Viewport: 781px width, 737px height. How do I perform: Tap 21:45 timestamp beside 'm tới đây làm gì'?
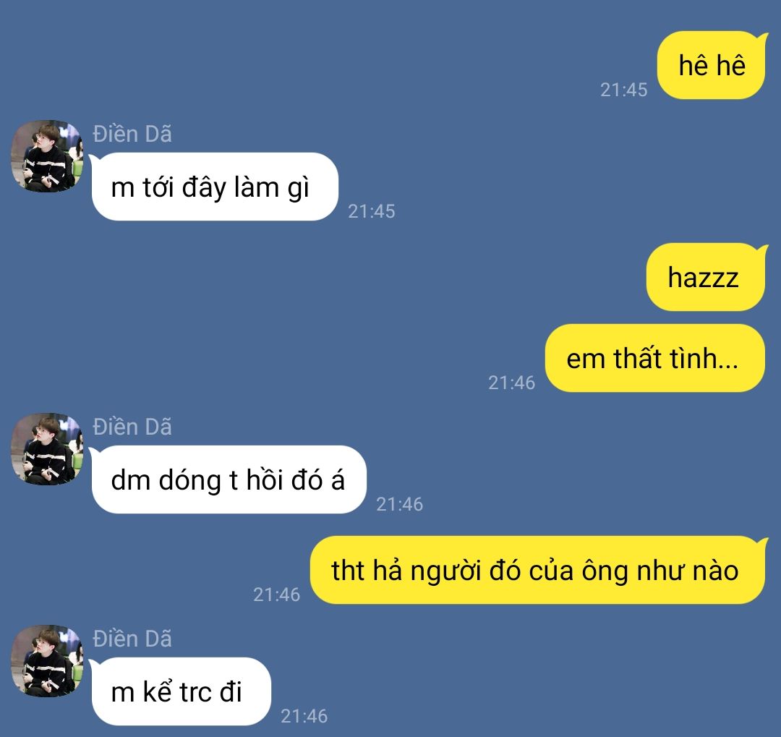point(372,212)
